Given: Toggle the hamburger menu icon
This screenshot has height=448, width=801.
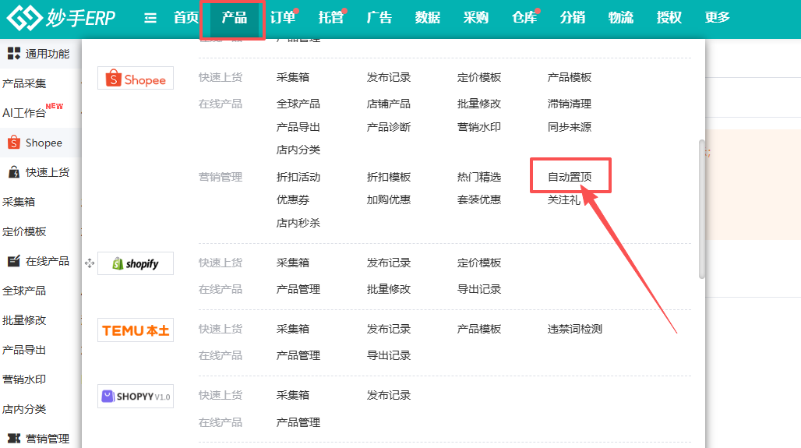Looking at the screenshot, I should pos(150,19).
